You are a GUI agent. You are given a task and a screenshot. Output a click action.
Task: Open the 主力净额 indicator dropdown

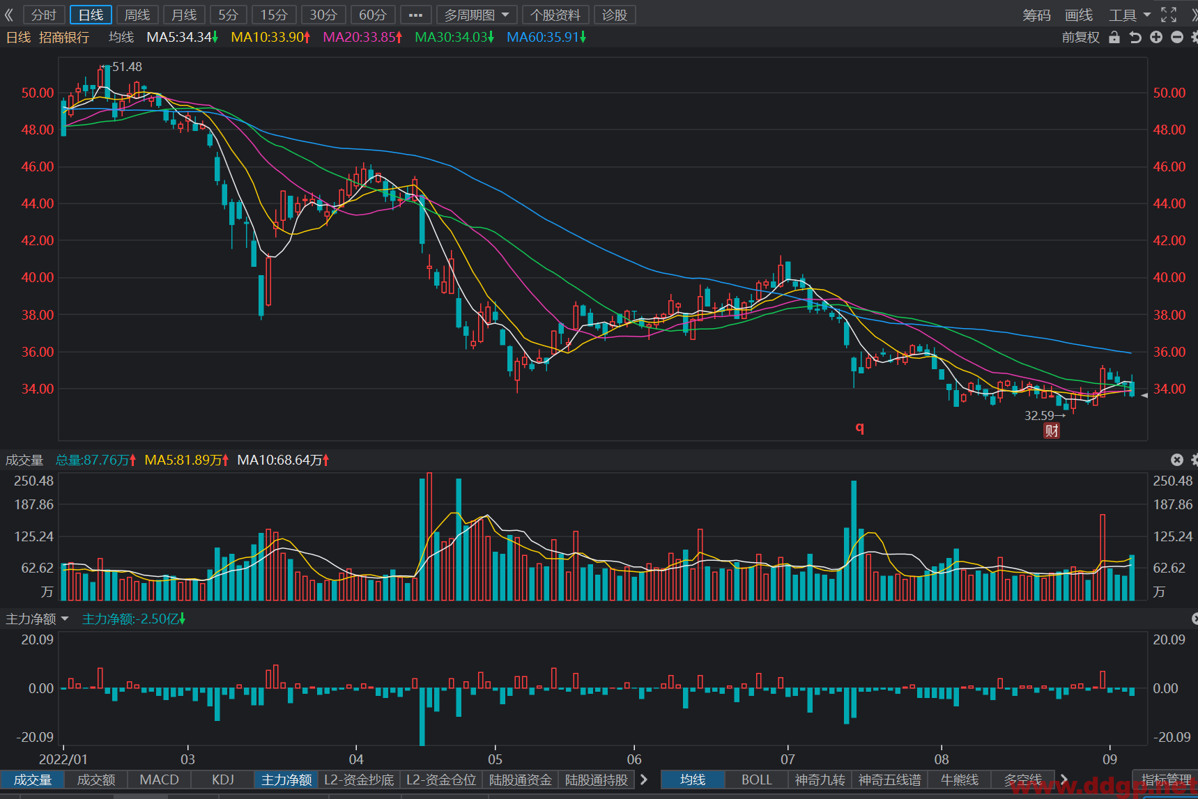coord(38,619)
